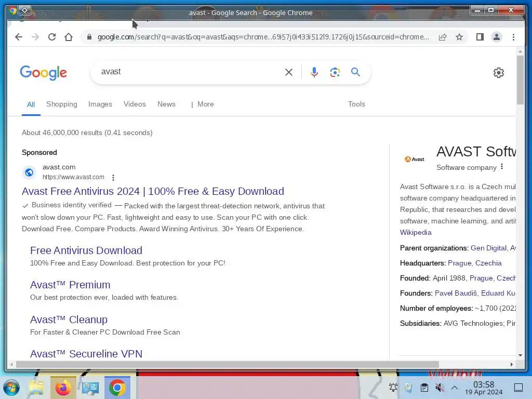
Task: Open the window menu icon in title bar
Action: click(x=25, y=10)
